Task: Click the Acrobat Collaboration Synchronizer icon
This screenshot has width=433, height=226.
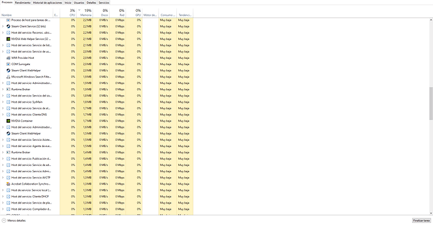Action: pyautogui.click(x=8, y=184)
